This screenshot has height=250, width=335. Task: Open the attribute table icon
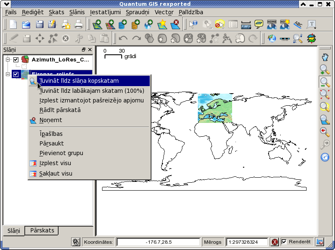pos(233,24)
